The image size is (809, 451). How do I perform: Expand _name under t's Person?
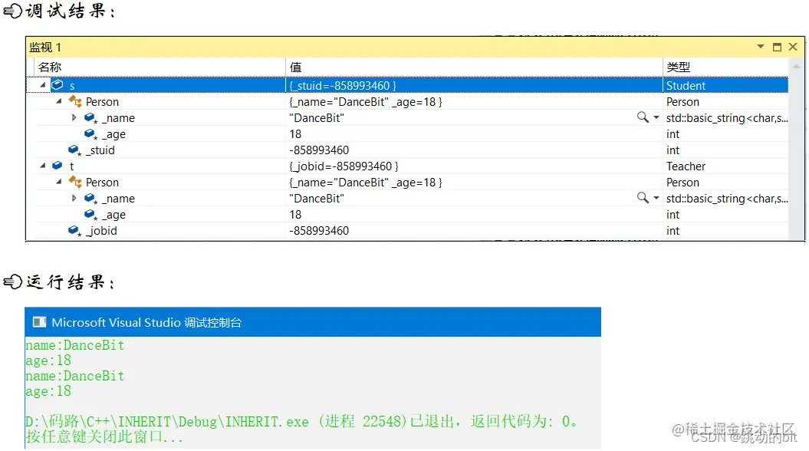tap(74, 198)
